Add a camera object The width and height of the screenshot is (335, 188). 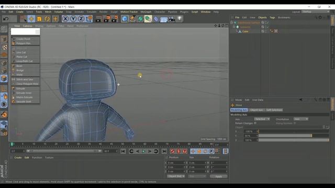pyautogui.click(x=172, y=19)
